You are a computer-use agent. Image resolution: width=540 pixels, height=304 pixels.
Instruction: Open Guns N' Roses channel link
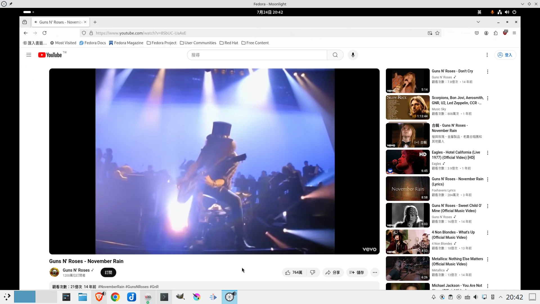76,270
